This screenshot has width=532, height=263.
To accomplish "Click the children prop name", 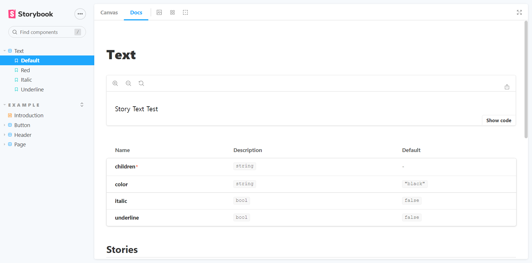I will click(125, 167).
